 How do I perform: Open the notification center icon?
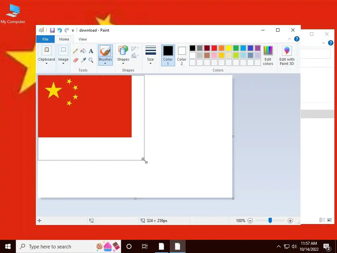pyautogui.click(x=327, y=246)
